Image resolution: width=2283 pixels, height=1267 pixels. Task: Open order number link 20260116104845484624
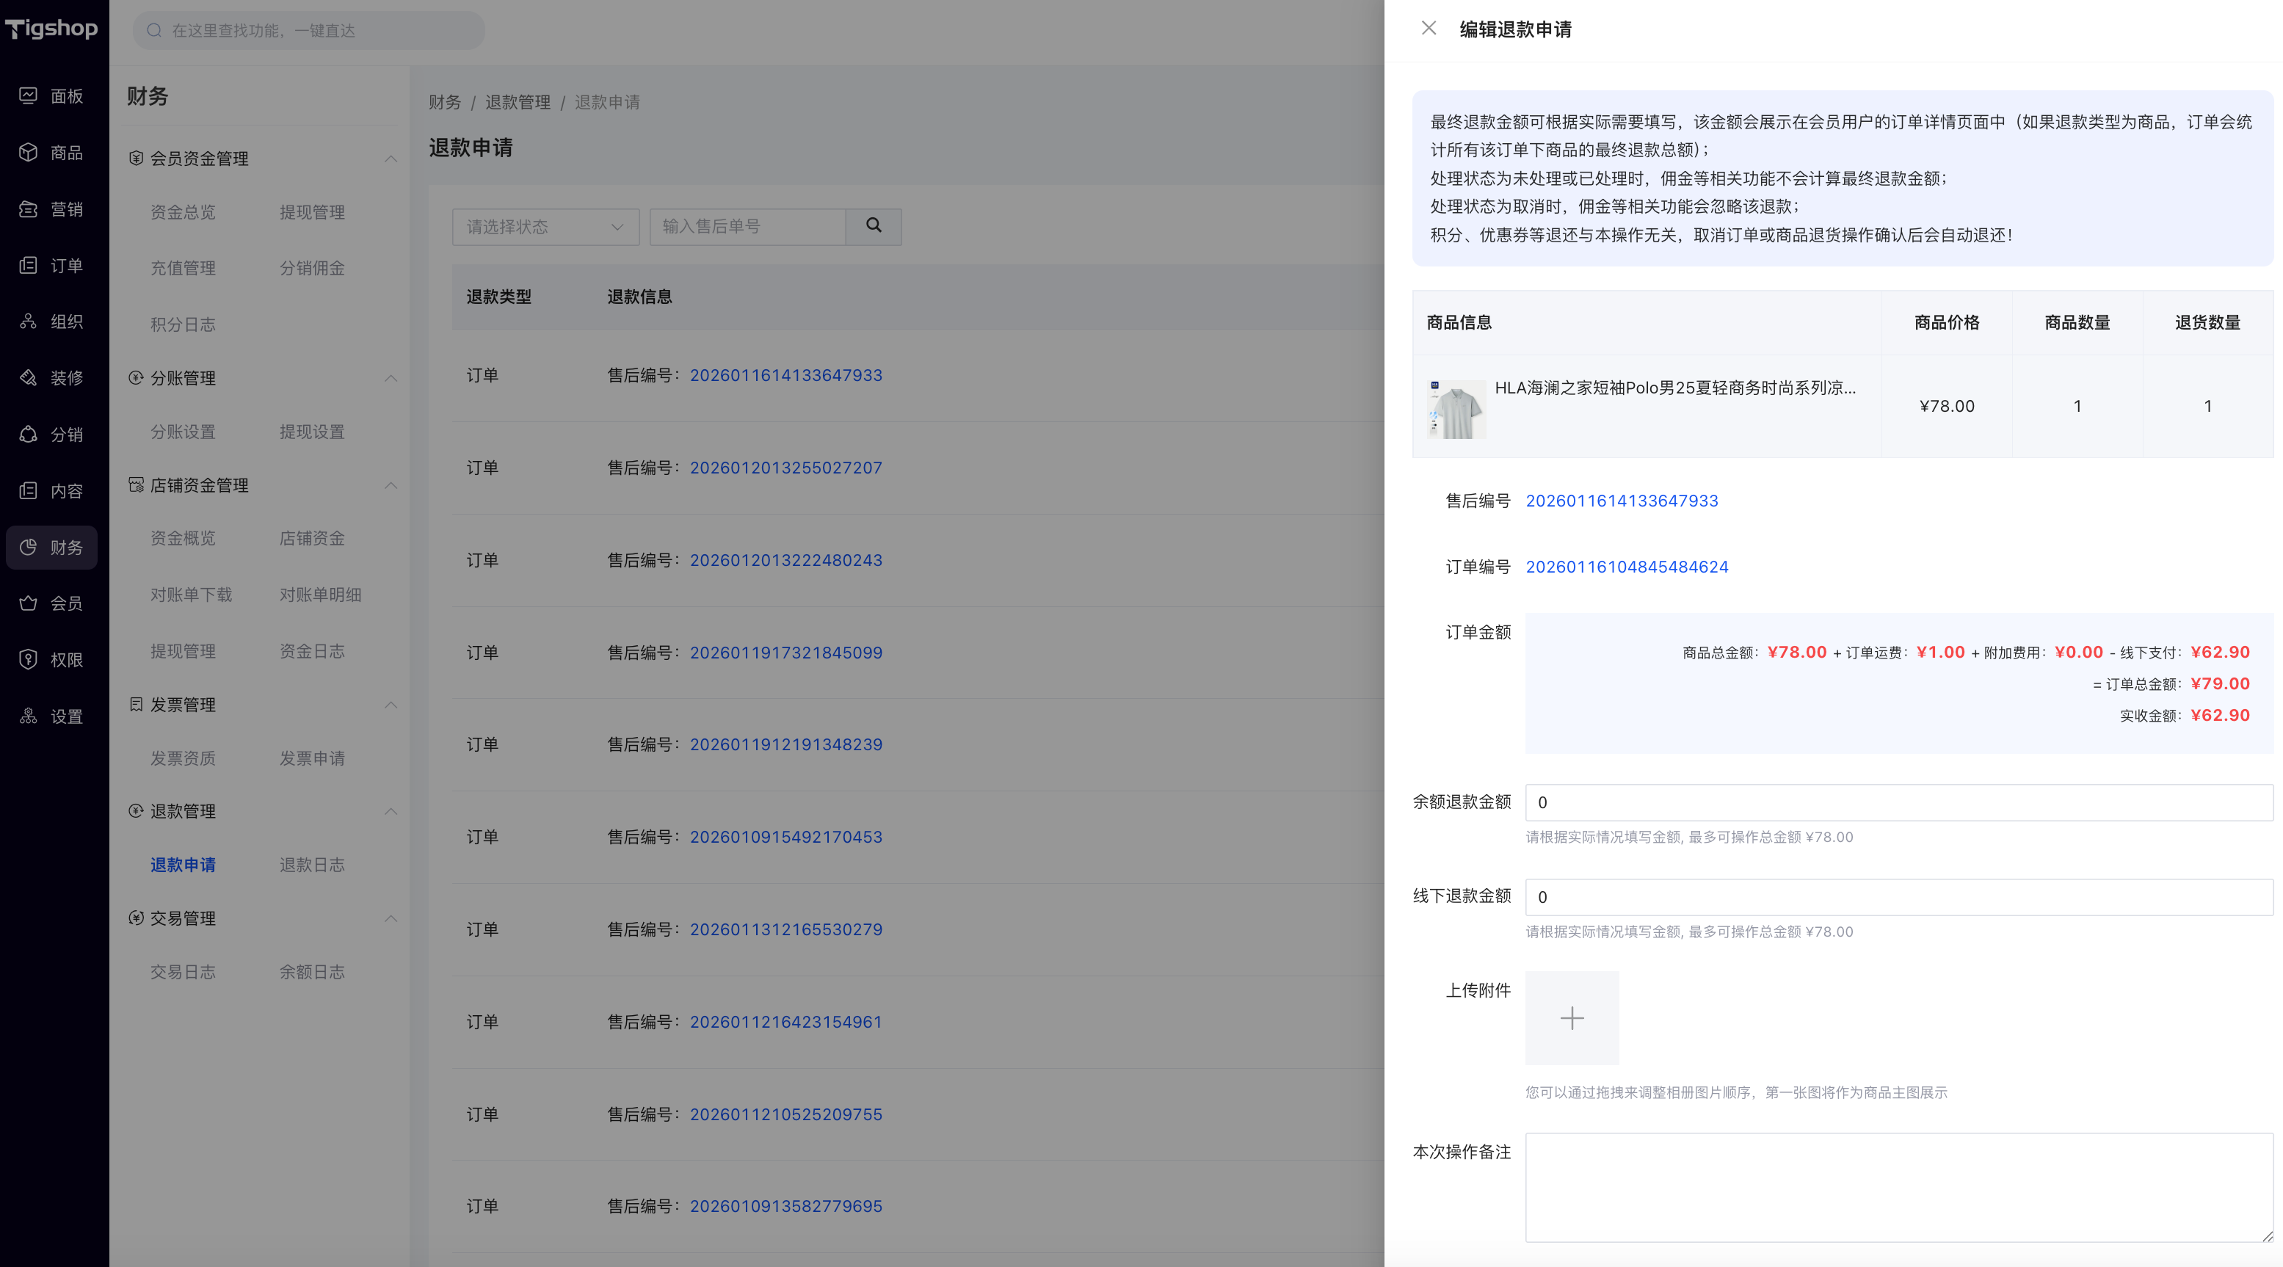pos(1626,567)
